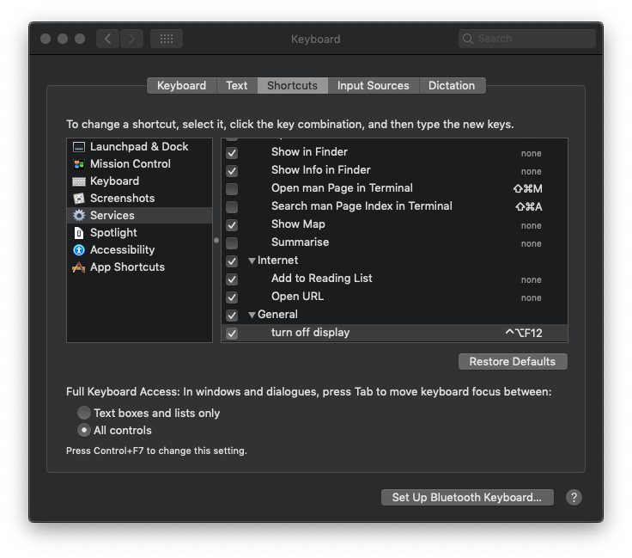Click the Accessibility category icon

(79, 250)
